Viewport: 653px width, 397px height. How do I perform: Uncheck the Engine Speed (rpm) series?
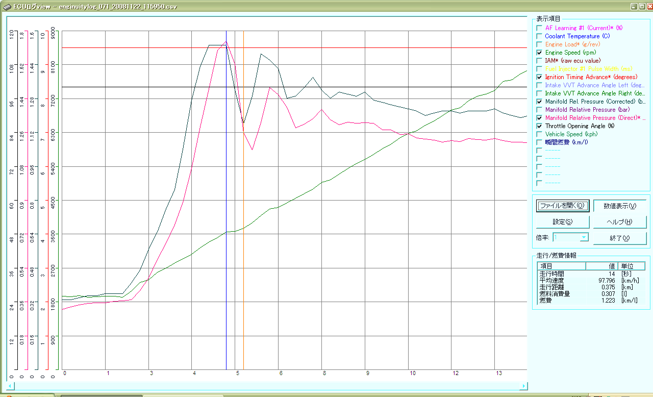point(539,53)
